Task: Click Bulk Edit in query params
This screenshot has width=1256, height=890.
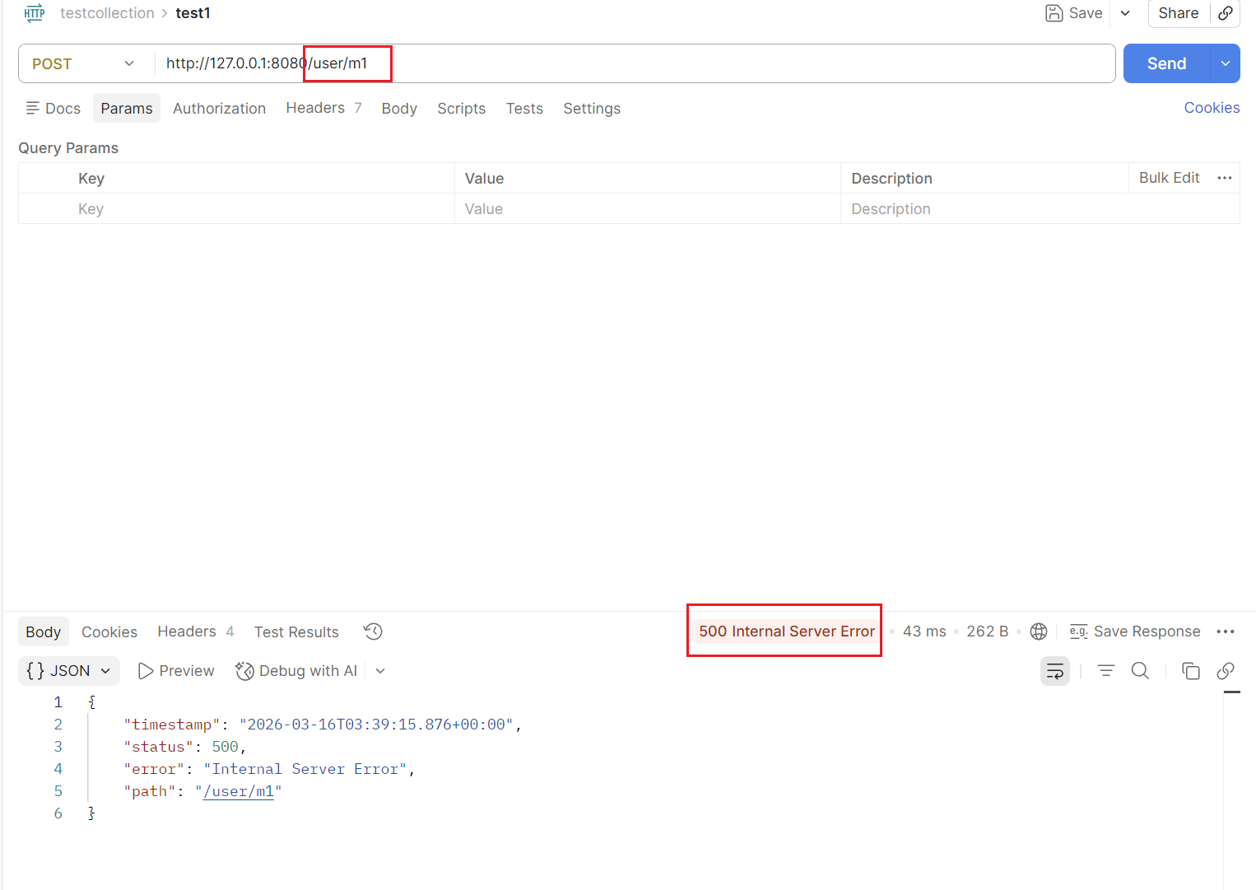Action: [1169, 178]
